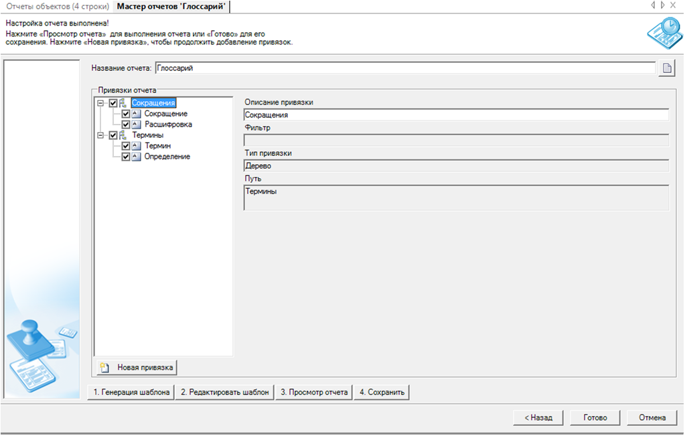685x436 pixels.
Task: Click the field icon beside Термин
Action: point(136,146)
